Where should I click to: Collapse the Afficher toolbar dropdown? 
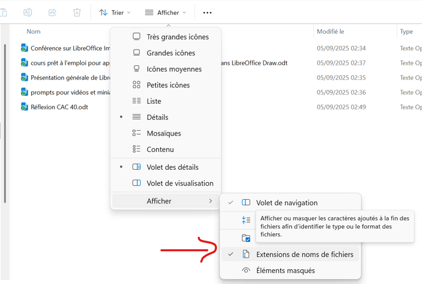(x=165, y=12)
